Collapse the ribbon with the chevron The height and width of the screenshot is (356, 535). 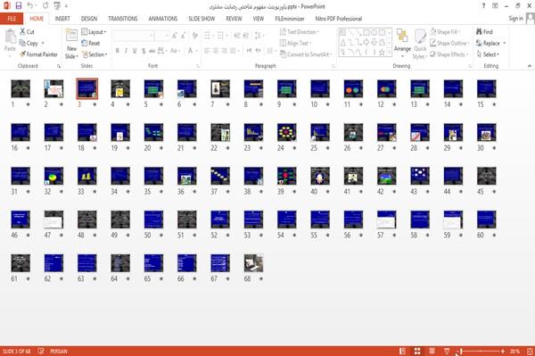(530, 66)
